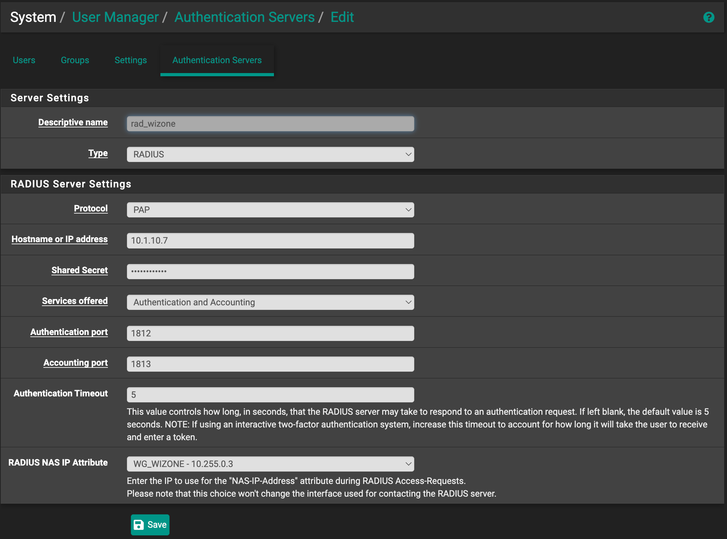Click the Authentication port field

pyautogui.click(x=270, y=333)
